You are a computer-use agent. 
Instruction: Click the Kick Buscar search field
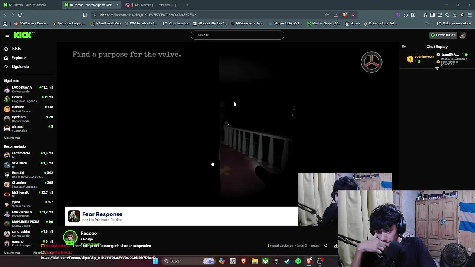[x=237, y=35]
